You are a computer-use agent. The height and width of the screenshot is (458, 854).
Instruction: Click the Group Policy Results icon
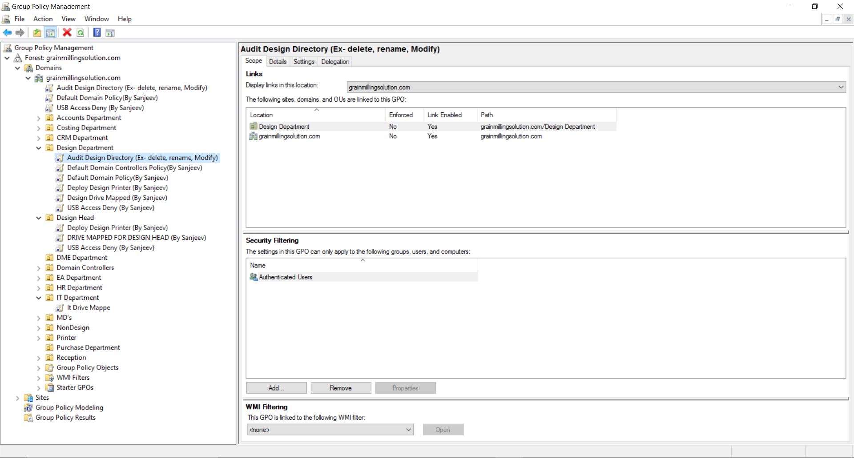coord(29,418)
